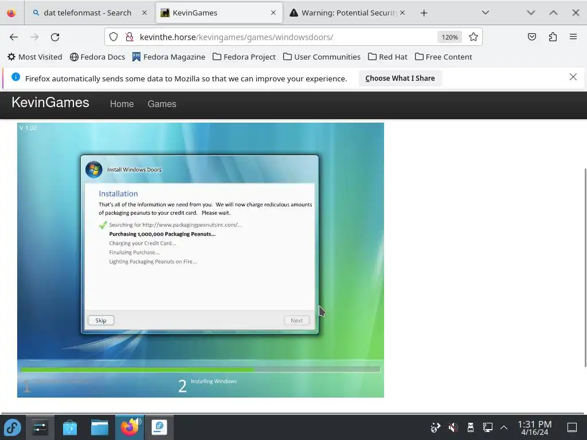Click the Skip button in the installer
Viewport: 587px width, 440px height.
pos(101,320)
